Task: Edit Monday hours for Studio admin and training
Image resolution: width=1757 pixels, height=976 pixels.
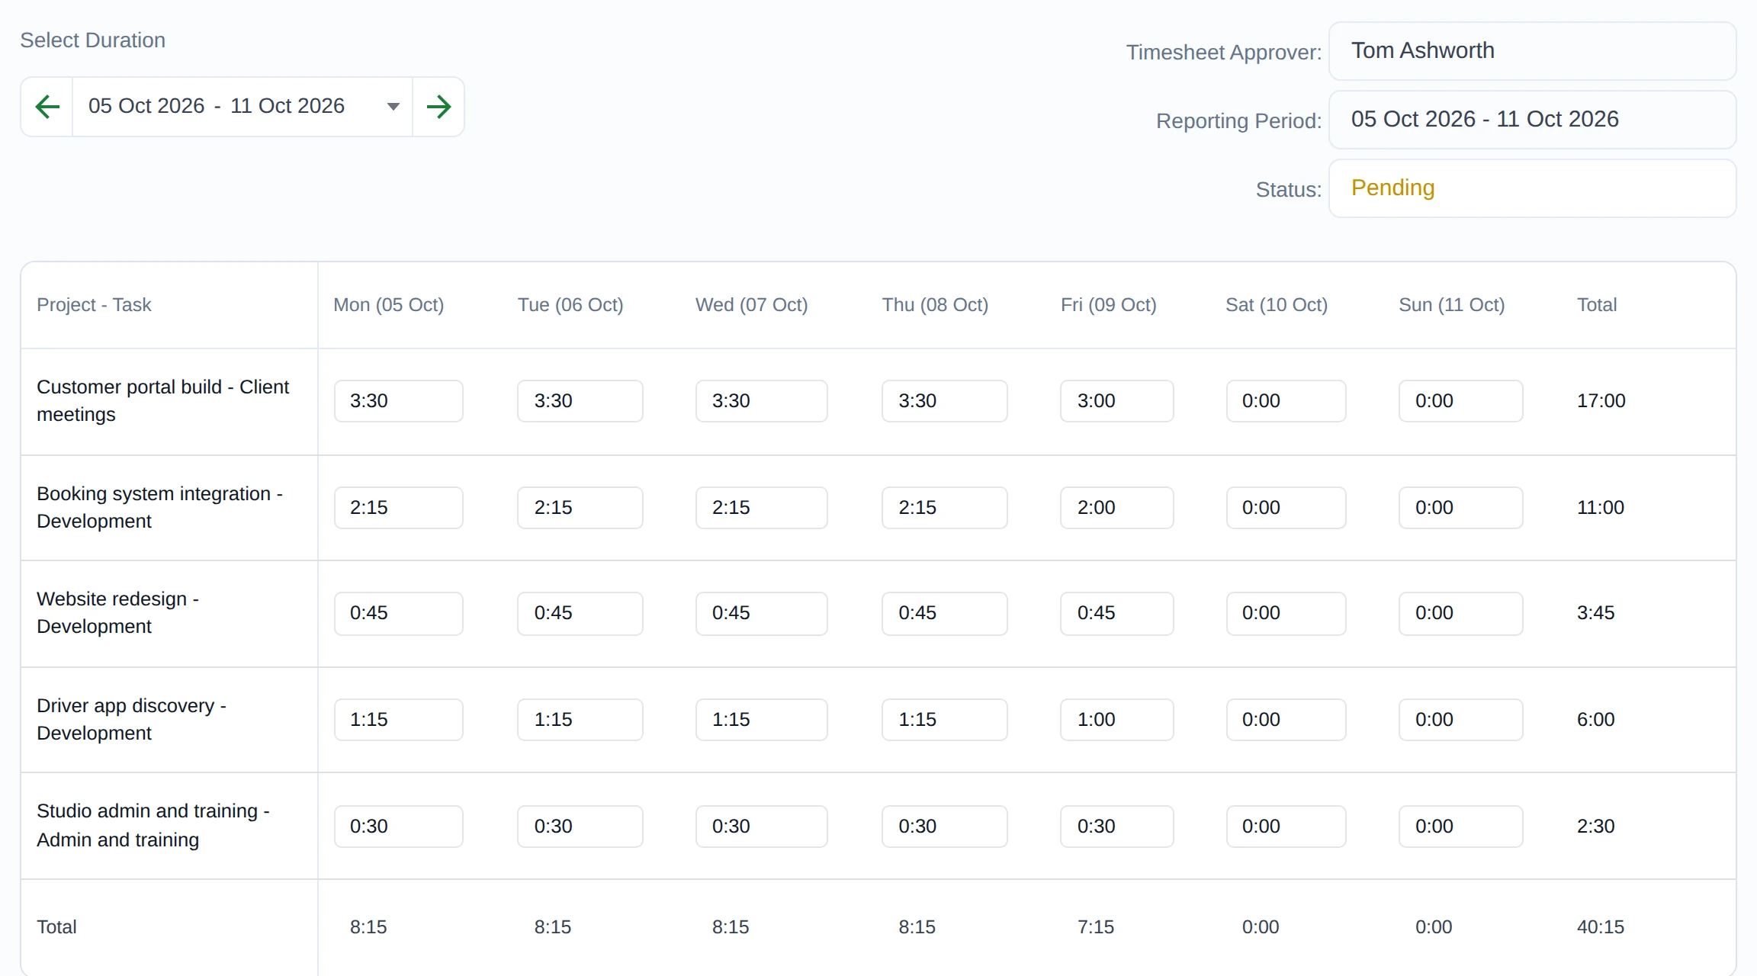Action: [x=399, y=827]
